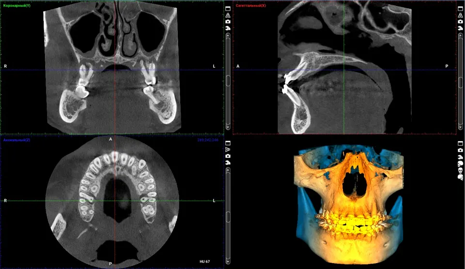Click axial slice scrollbar up arrow
Viewport: 465px width, 269px height.
[x=228, y=170]
